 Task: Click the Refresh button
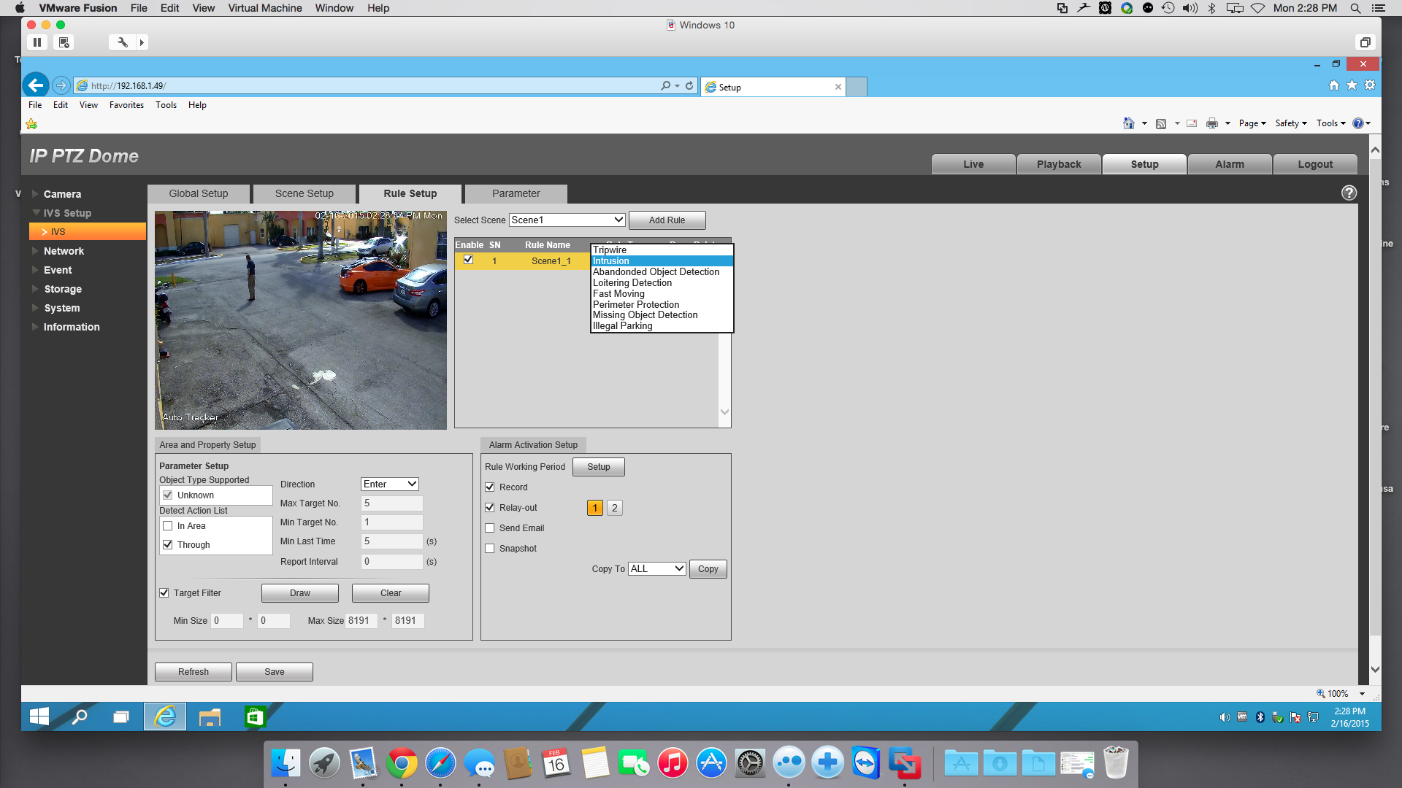click(193, 671)
